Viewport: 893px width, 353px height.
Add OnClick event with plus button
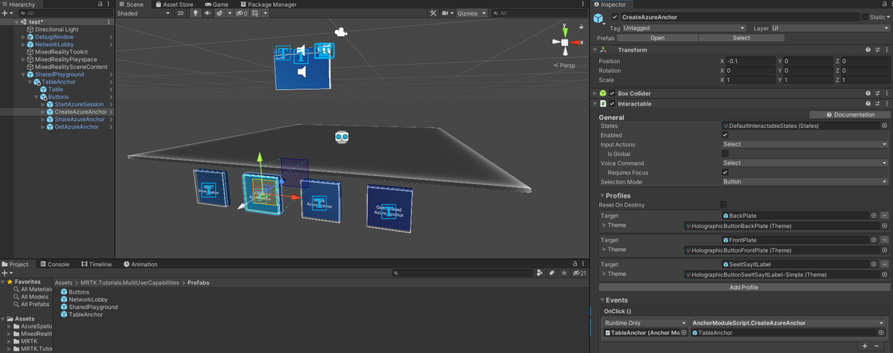click(865, 346)
